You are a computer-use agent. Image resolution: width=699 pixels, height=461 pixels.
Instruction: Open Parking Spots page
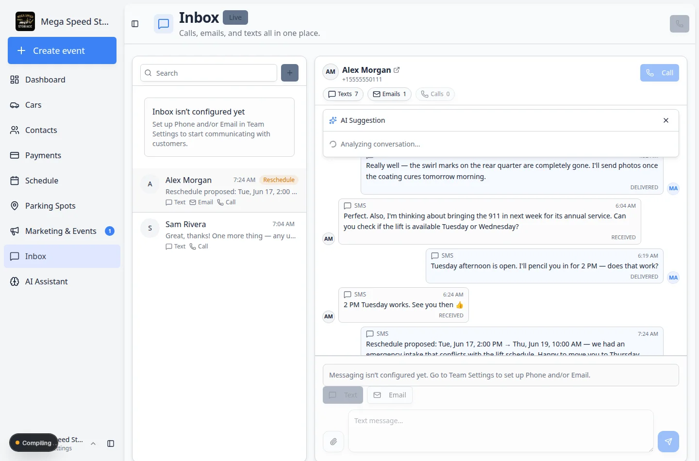pyautogui.click(x=62, y=206)
